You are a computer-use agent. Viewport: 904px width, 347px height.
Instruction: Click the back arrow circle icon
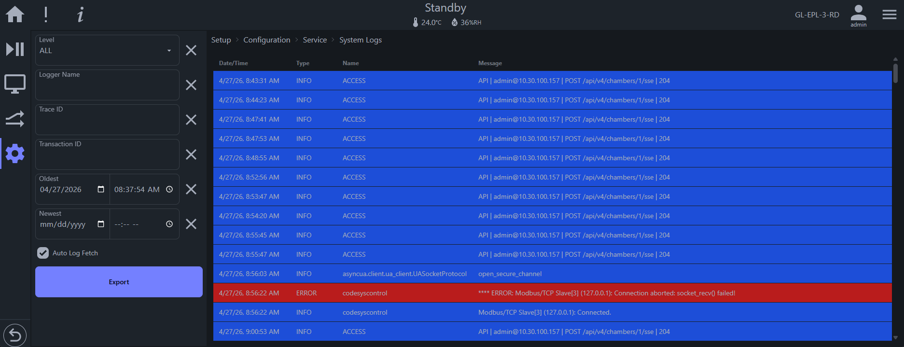click(x=15, y=335)
